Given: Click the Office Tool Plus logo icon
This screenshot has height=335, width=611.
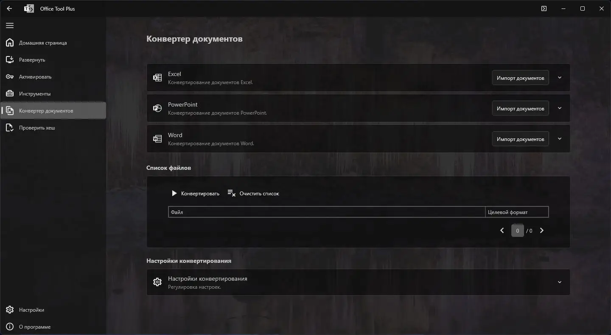Looking at the screenshot, I should click(29, 8).
